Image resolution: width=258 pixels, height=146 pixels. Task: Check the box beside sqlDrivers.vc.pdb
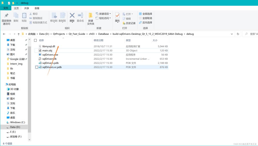click(x=37, y=67)
